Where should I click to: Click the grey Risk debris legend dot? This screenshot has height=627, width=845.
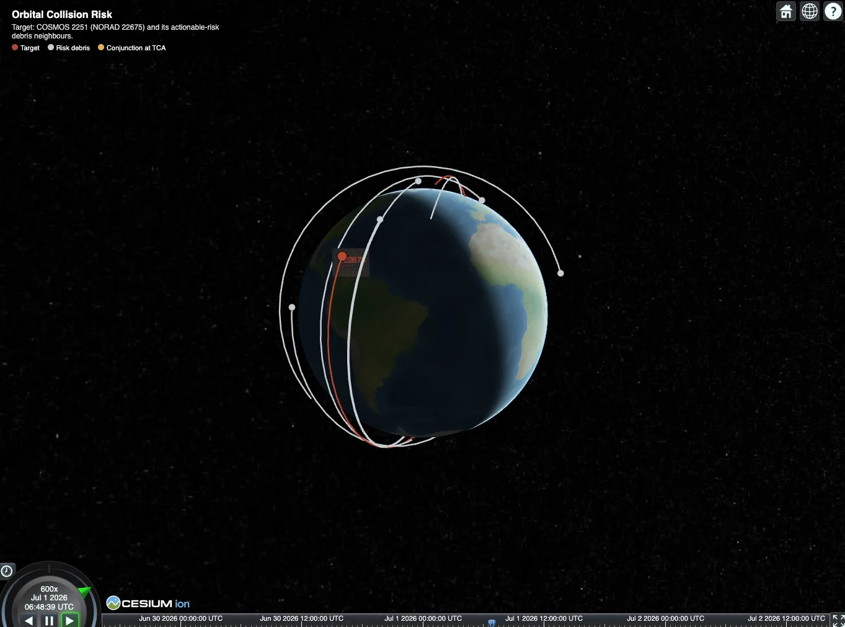tap(51, 47)
